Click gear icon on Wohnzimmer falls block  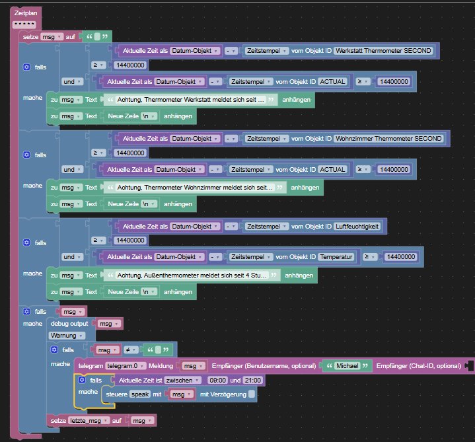click(26, 155)
